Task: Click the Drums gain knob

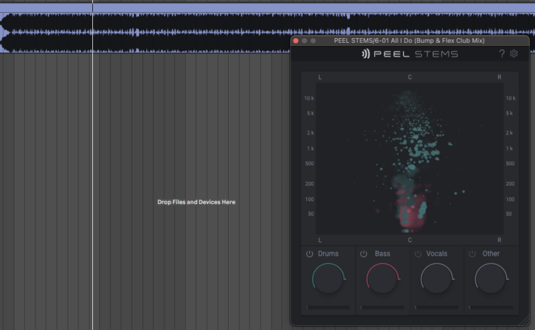Action: point(328,278)
